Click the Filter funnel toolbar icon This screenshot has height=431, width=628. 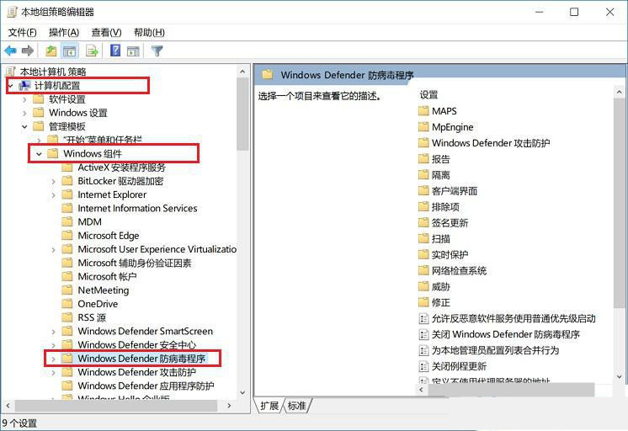tap(157, 51)
